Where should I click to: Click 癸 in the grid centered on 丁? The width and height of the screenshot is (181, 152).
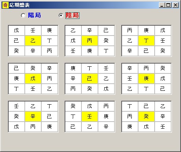coord(163,51)
